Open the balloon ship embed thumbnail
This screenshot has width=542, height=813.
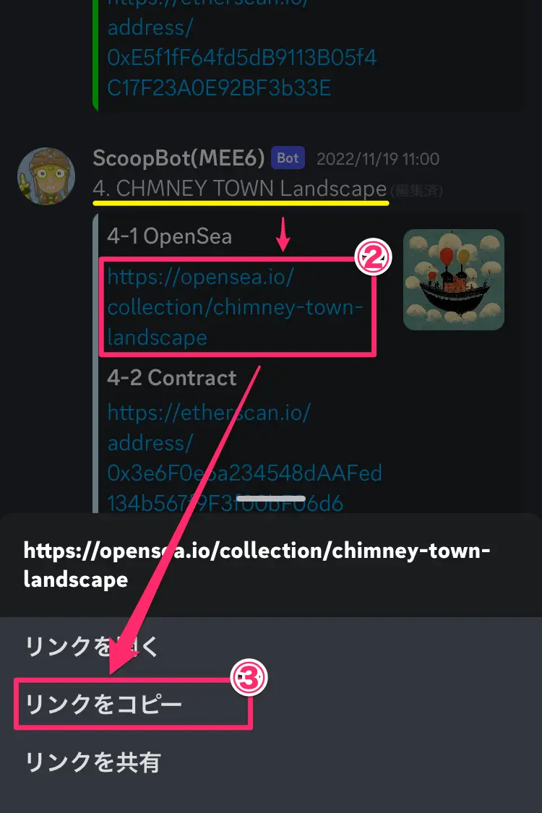(454, 280)
